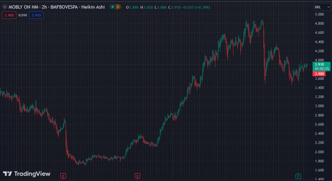Click the close value C3.910
Viewport: 332px width, 181px height.
174,7
